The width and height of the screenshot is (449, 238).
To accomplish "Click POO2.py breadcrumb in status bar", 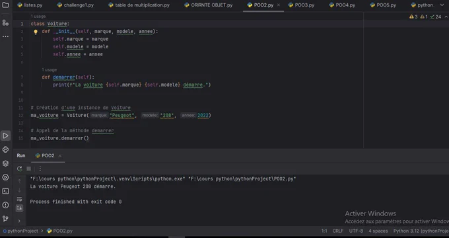I will point(60,231).
